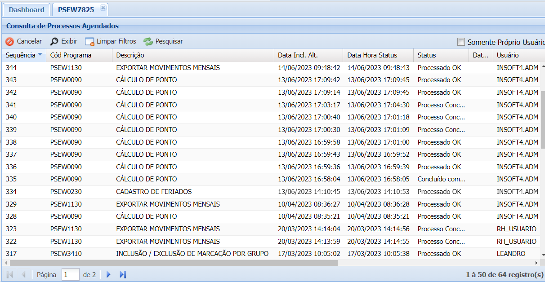Screen dimensions: 545x282
Task: Go to the next page arrow
Action: point(108,274)
